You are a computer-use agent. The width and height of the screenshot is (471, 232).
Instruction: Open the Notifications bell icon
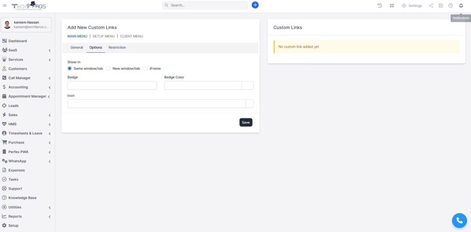pos(461,6)
